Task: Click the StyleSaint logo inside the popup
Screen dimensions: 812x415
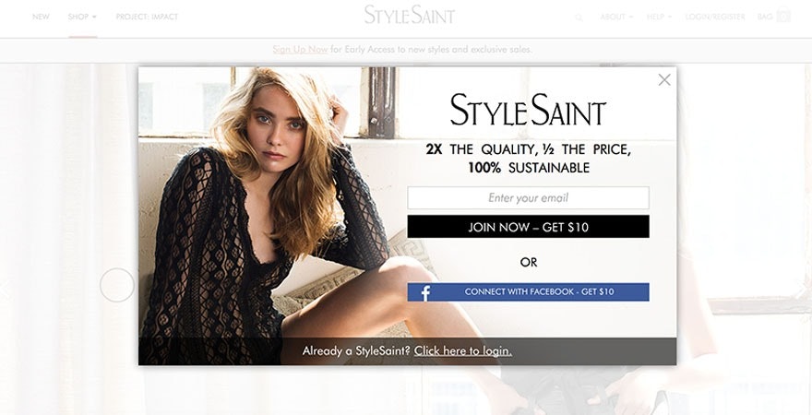Action: tap(528, 109)
